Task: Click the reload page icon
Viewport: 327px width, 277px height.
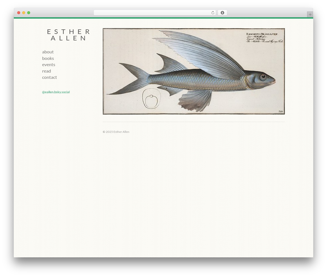Action: [213, 13]
